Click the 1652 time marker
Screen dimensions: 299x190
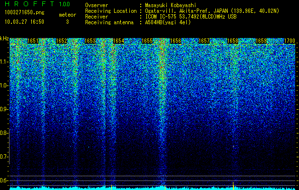pyautogui.click(x=62, y=41)
